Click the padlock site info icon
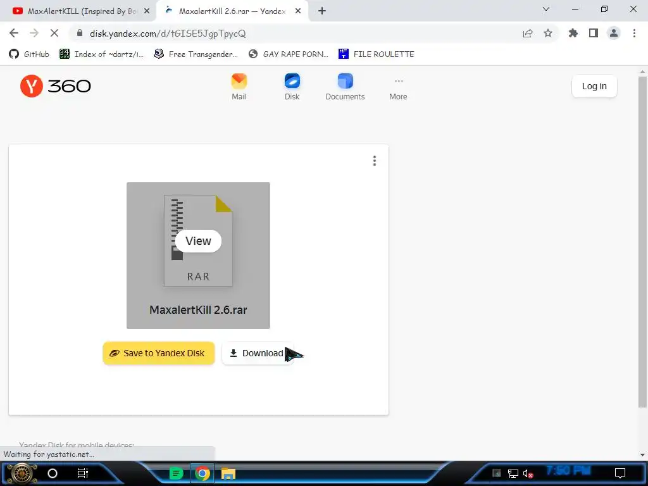The image size is (648, 486). (80, 33)
